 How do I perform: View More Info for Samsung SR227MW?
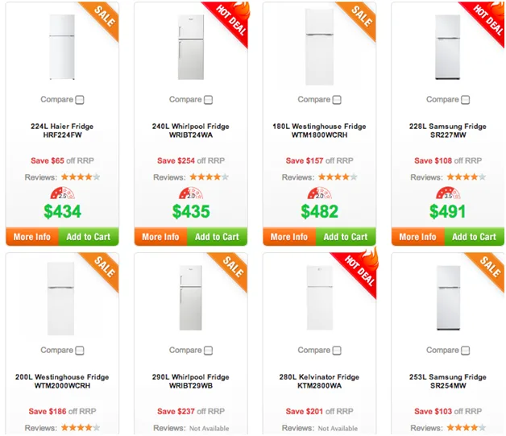[x=417, y=237]
